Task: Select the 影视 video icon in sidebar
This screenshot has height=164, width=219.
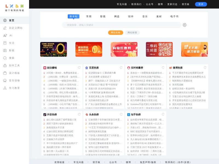Action: (5, 51)
